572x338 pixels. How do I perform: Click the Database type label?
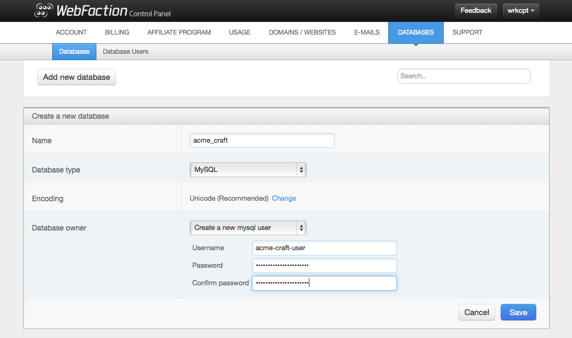pyautogui.click(x=56, y=170)
